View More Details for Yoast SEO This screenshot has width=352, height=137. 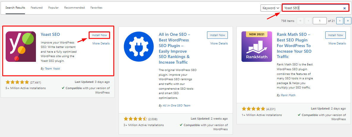pyautogui.click(x=101, y=43)
